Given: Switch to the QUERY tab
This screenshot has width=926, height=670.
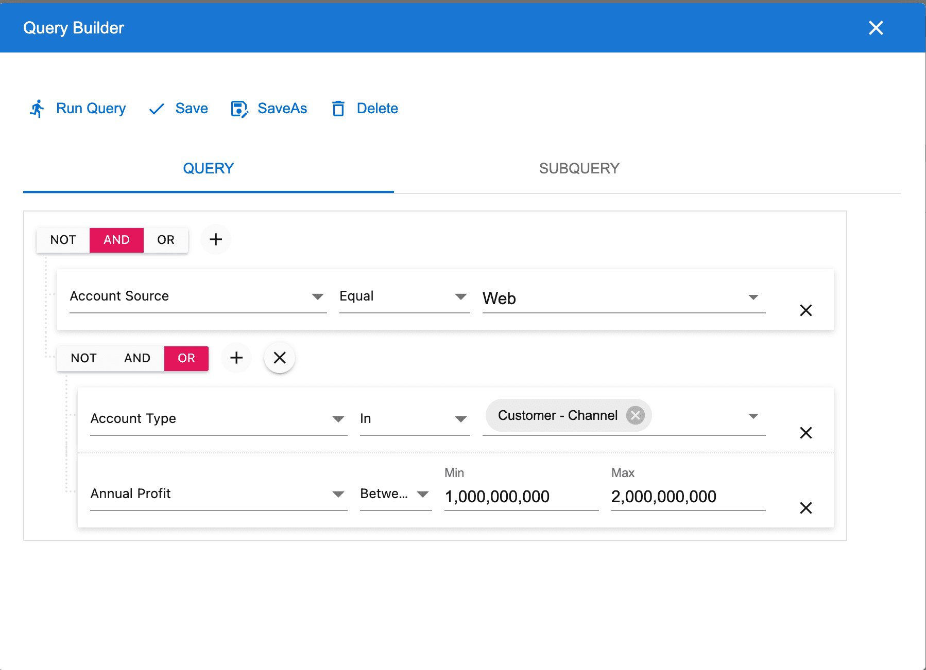Looking at the screenshot, I should tap(209, 168).
